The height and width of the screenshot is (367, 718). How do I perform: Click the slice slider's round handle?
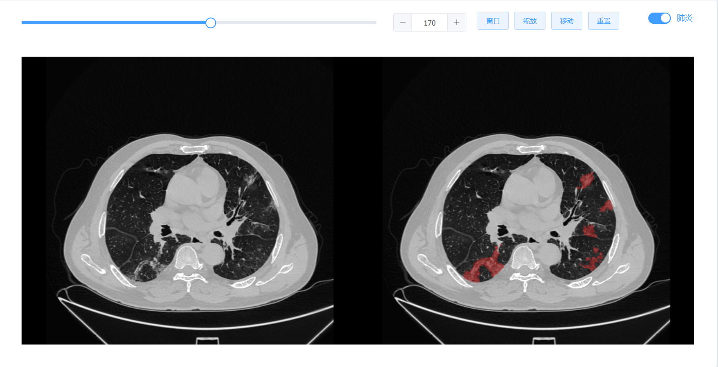(211, 23)
